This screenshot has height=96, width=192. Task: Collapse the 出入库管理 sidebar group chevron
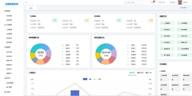pos(20,25)
